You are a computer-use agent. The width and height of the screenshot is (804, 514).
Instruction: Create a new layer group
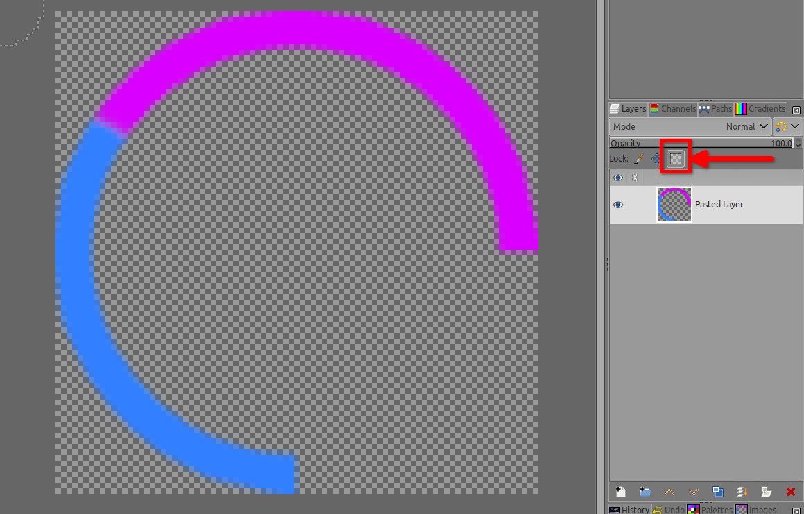644,492
